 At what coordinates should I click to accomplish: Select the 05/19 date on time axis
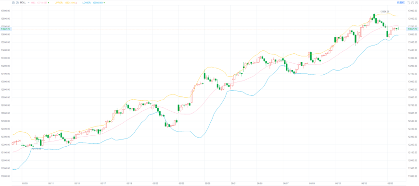coord(129,183)
